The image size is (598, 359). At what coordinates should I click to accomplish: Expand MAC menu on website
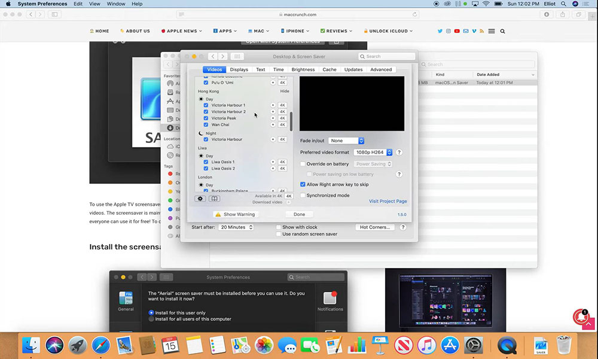point(258,31)
